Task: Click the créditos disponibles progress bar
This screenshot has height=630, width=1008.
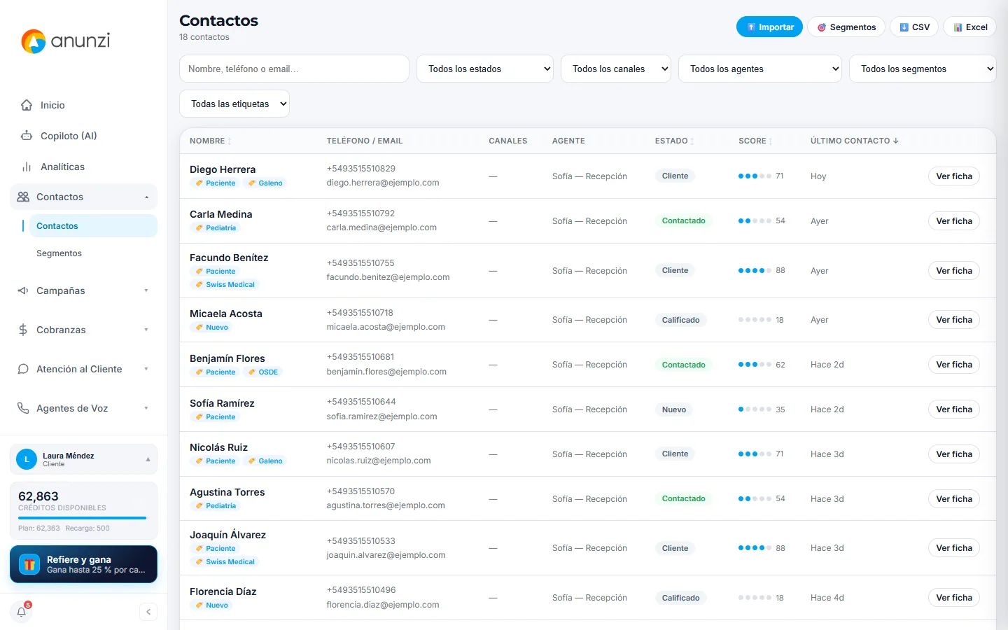Action: (x=83, y=518)
